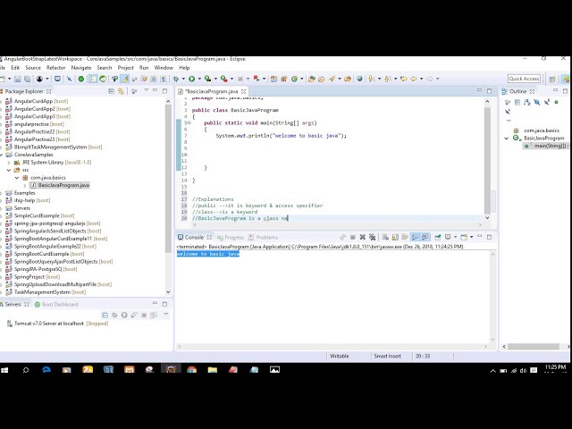Viewport: 572px width, 429px height.
Task: Click the Open Perspective icon
Action: point(552,79)
